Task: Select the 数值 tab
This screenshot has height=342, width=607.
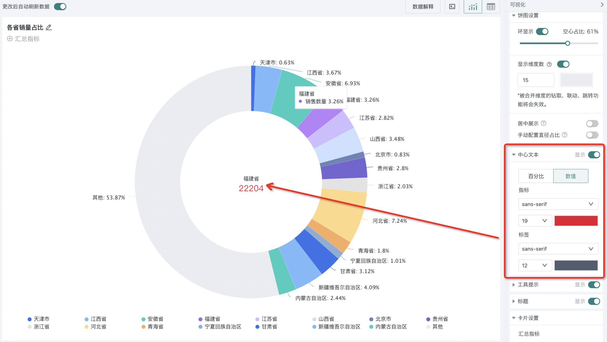Action: pyautogui.click(x=571, y=176)
